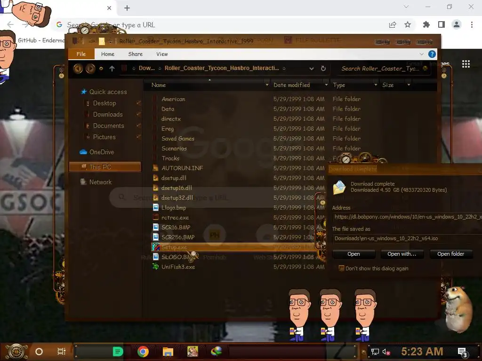This screenshot has width=482, height=361.
Task: Open Chrome three-dot menu
Action: click(x=472, y=24)
